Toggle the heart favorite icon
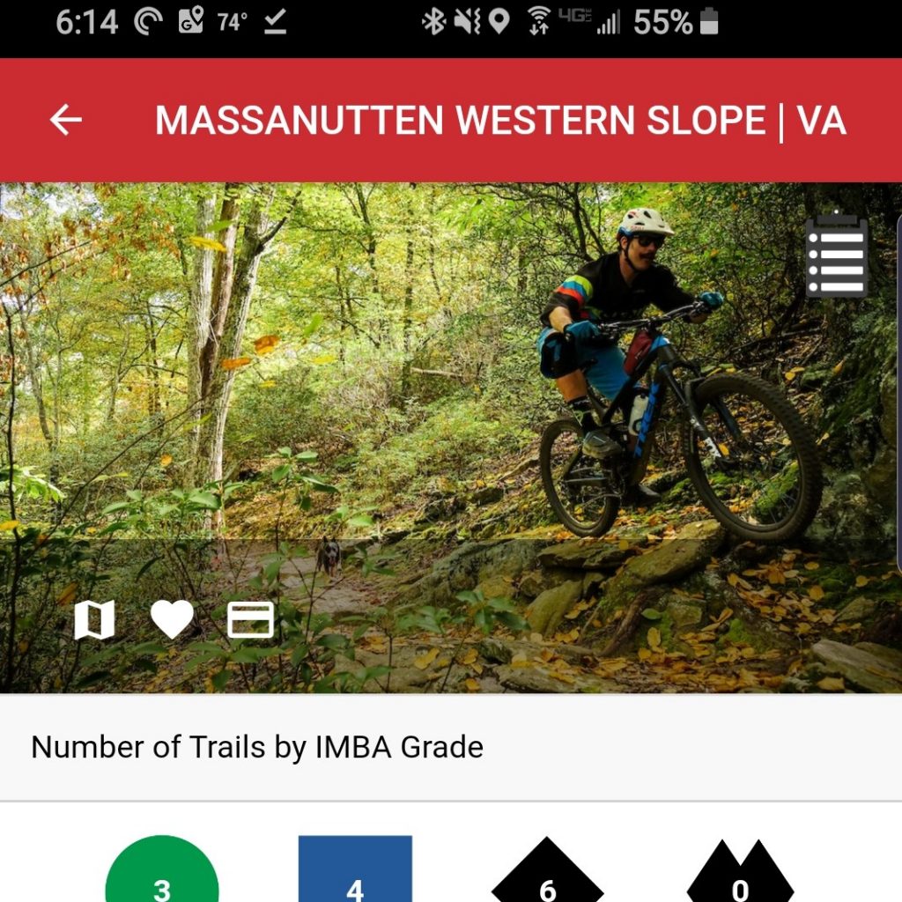This screenshot has height=902, width=902. pos(172,619)
